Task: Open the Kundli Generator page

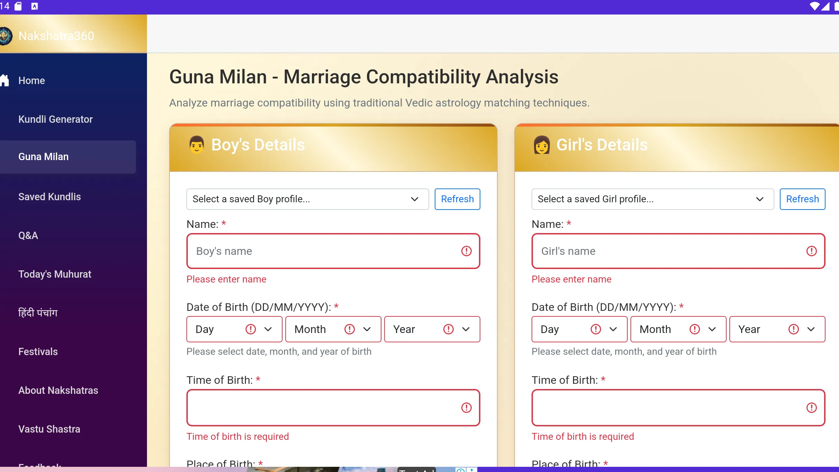Action: (x=55, y=119)
